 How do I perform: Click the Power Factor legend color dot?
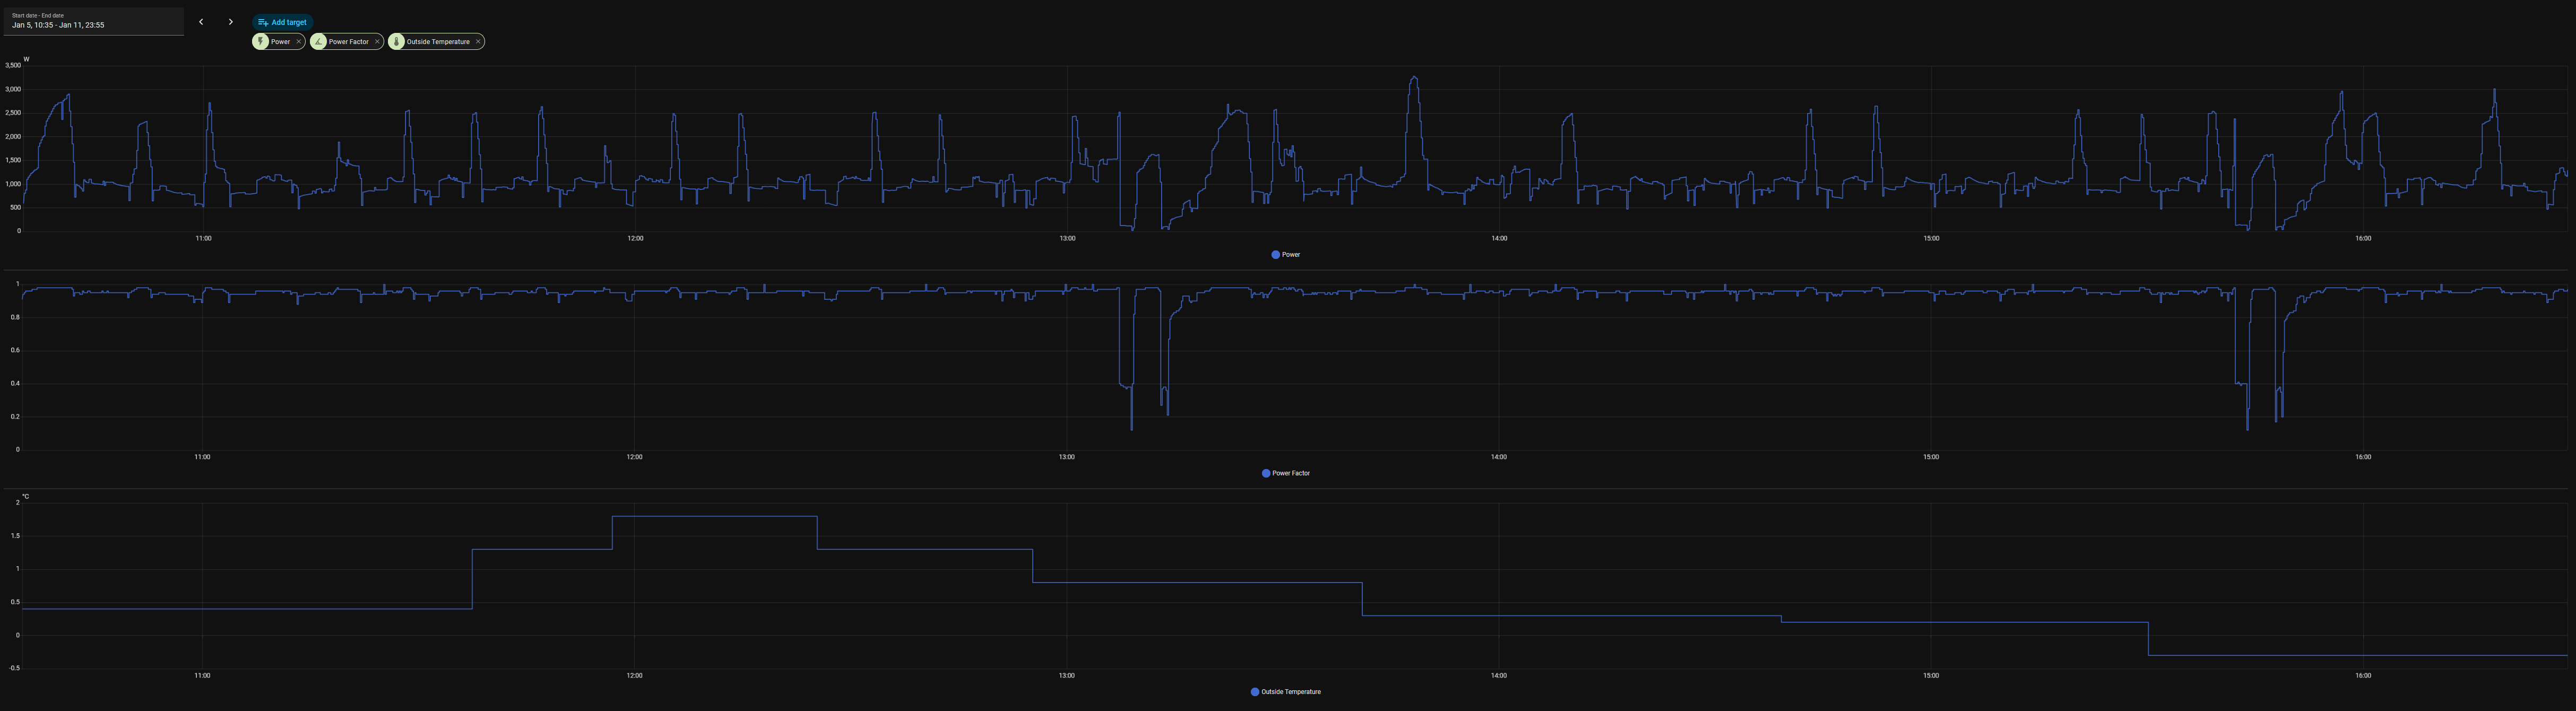point(1266,473)
